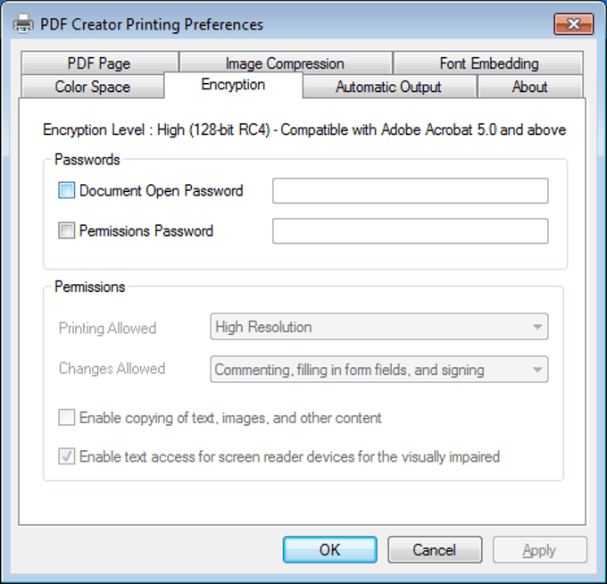Click the Apply button
The image size is (607, 584).
pyautogui.click(x=538, y=549)
